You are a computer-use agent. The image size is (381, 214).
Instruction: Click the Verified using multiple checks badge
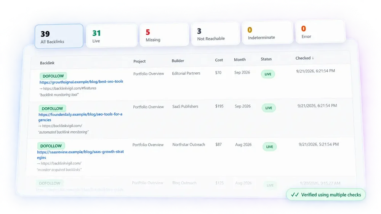coord(326,195)
